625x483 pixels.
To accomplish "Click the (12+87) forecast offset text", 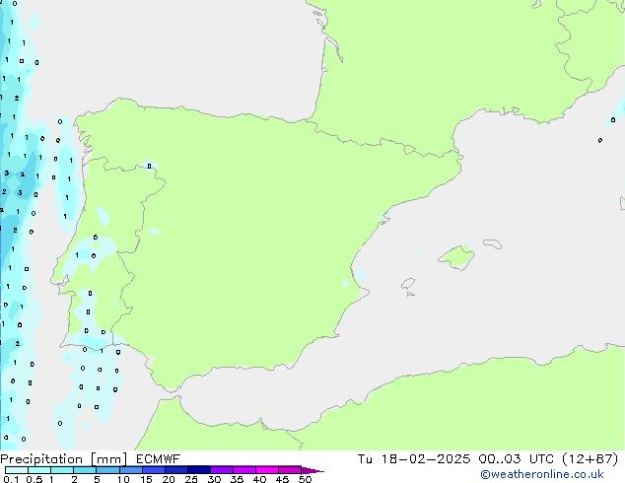I will 590,459.
